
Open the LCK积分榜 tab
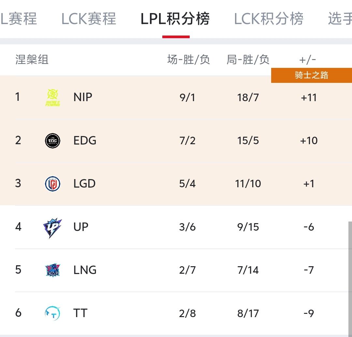[x=269, y=19]
